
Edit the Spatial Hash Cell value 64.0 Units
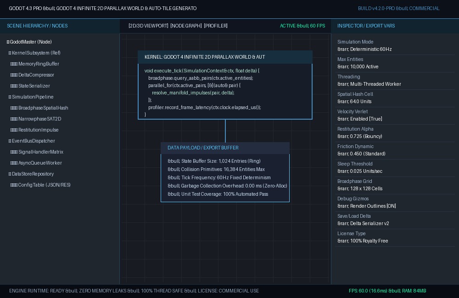coord(354,101)
